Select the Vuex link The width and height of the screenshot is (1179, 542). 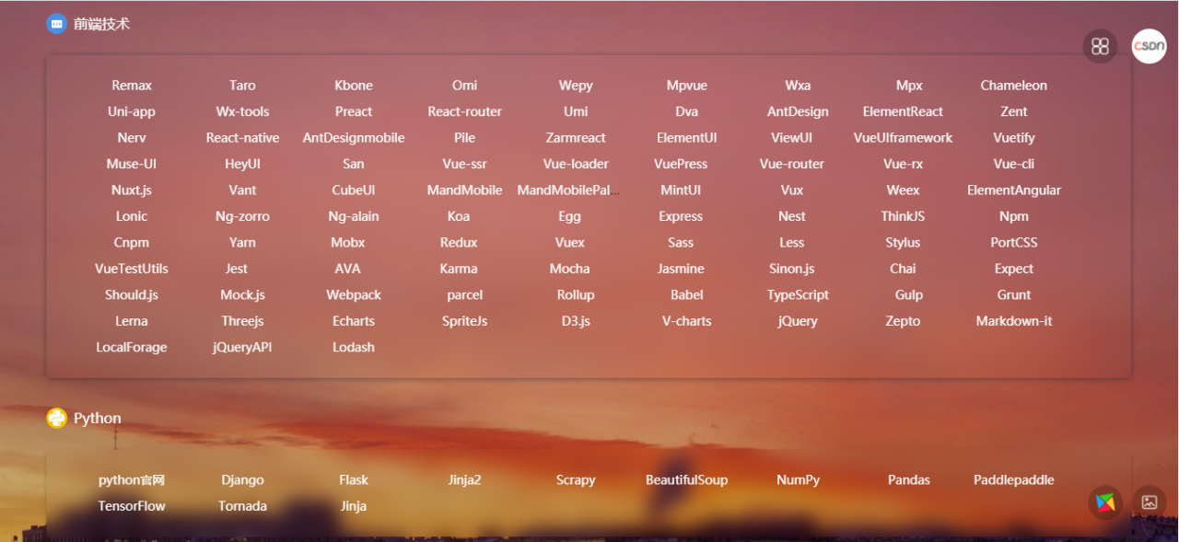point(570,243)
